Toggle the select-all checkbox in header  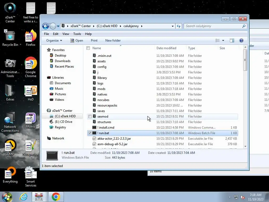(x=88, y=48)
